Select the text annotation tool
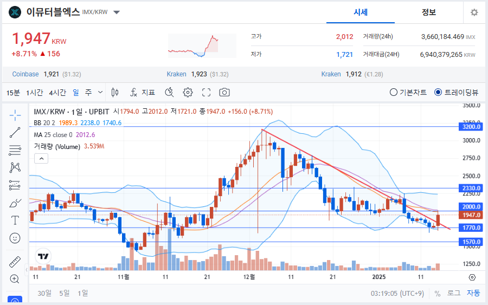The width and height of the screenshot is (488, 305). pyautogui.click(x=15, y=220)
